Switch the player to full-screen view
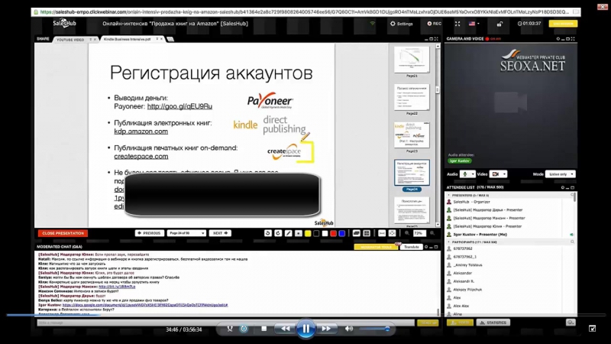The height and width of the screenshot is (344, 611). 593,329
